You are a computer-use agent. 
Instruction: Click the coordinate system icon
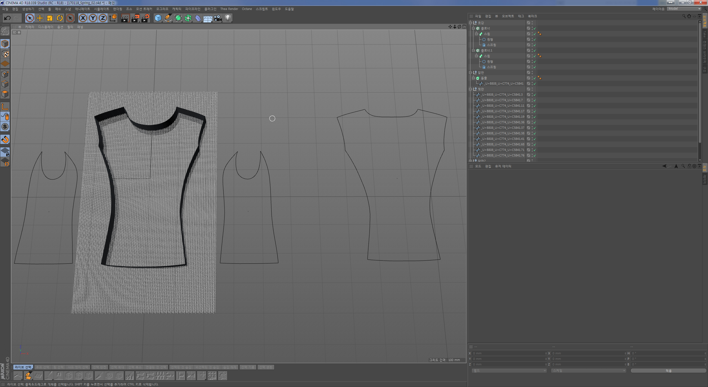tap(113, 18)
